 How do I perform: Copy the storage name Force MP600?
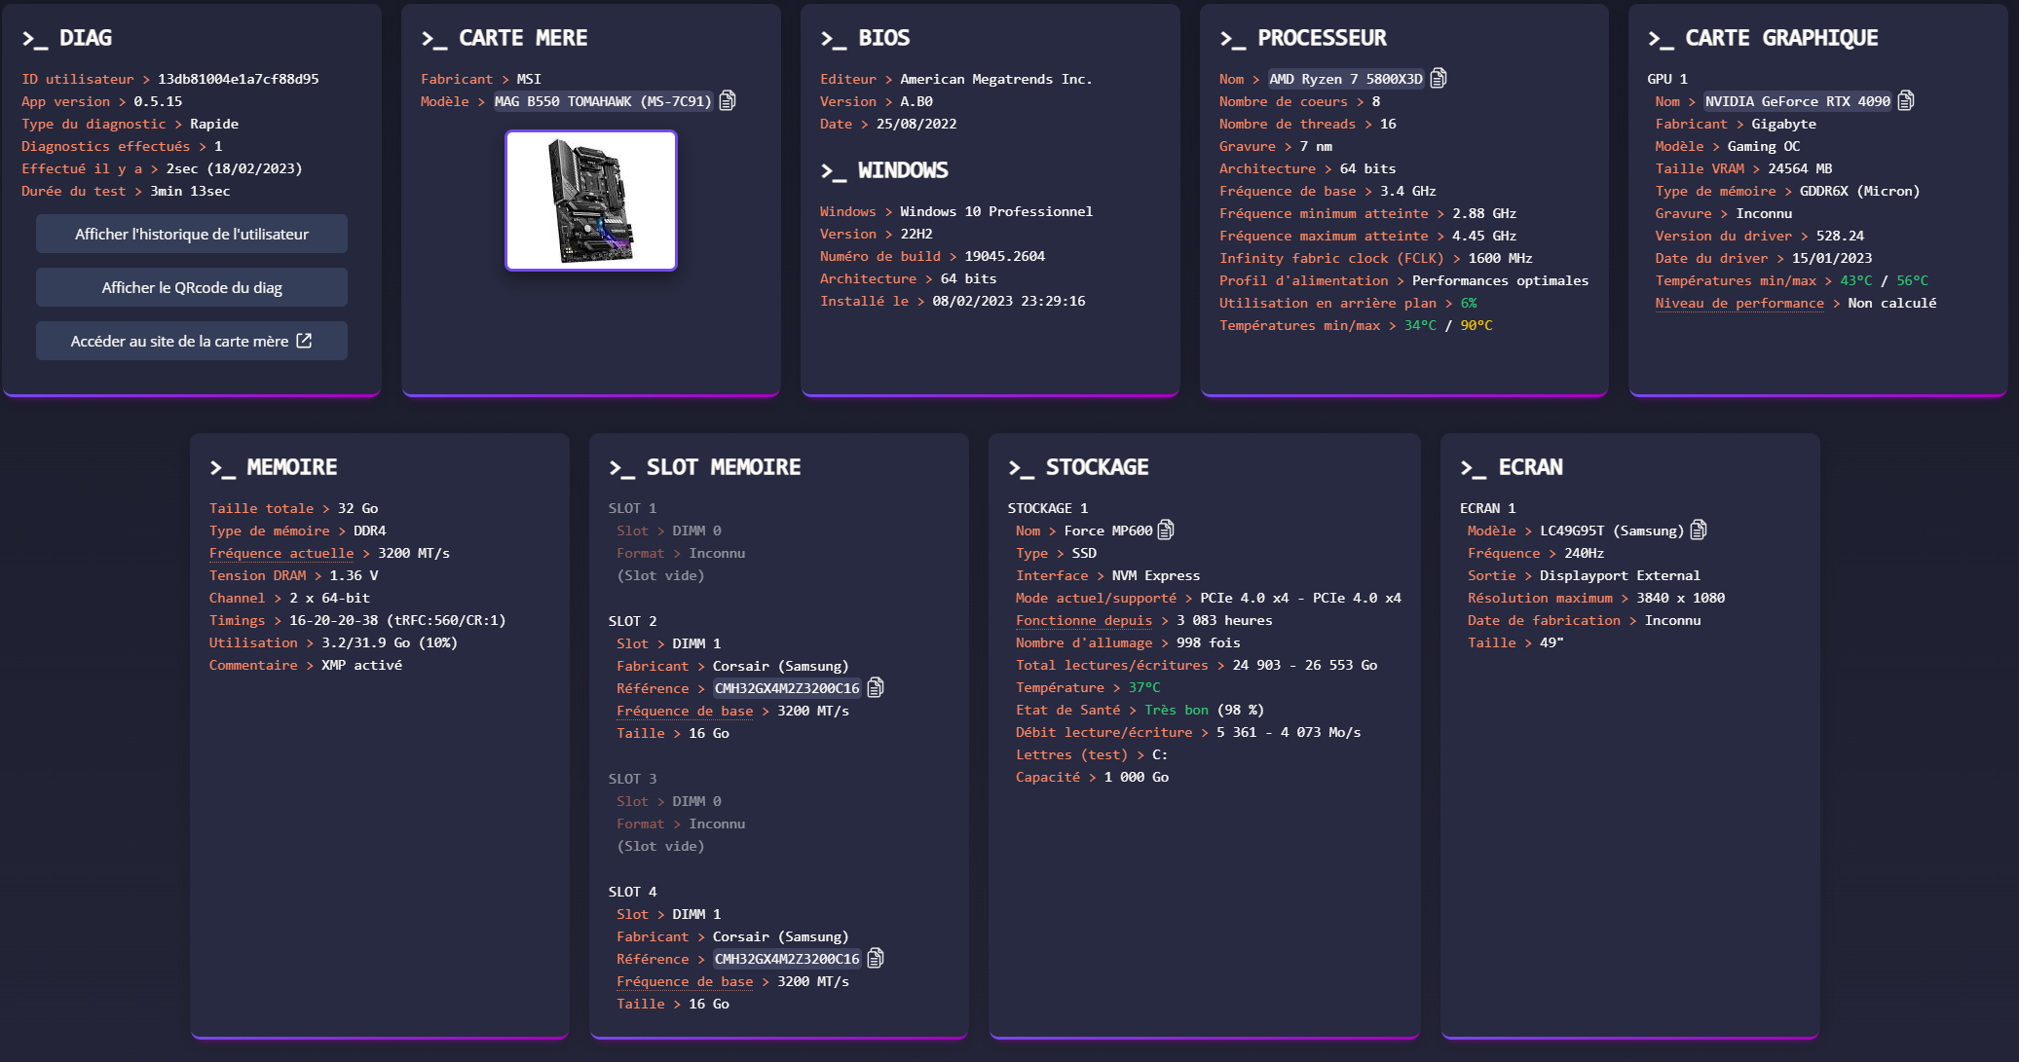coord(1166,530)
